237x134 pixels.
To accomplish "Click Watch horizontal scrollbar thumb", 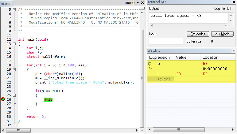I will pyautogui.click(x=179, y=129).
